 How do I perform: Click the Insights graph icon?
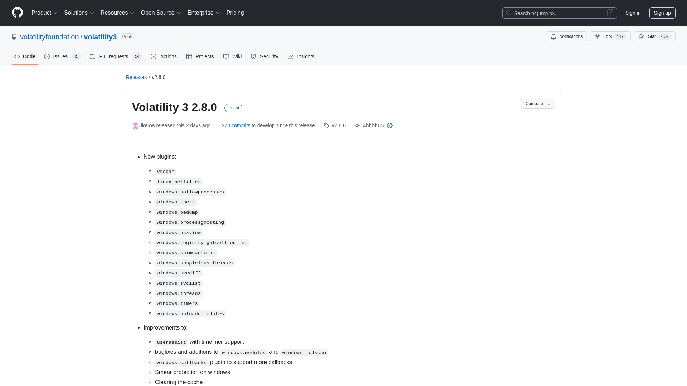click(x=290, y=56)
